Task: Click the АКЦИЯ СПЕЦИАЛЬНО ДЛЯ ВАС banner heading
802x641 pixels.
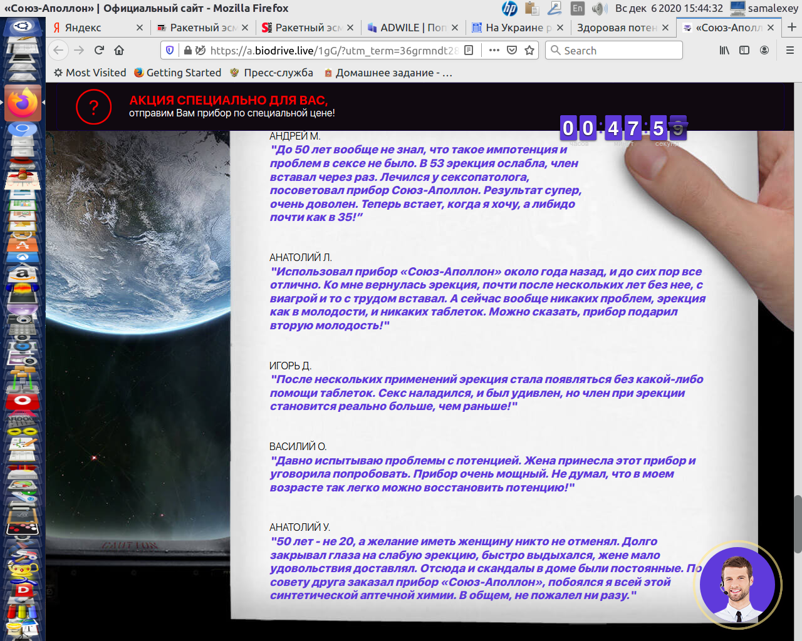Action: (x=229, y=100)
